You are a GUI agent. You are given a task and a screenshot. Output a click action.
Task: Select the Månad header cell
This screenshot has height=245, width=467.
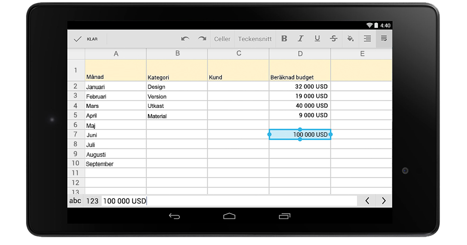pyautogui.click(x=116, y=71)
